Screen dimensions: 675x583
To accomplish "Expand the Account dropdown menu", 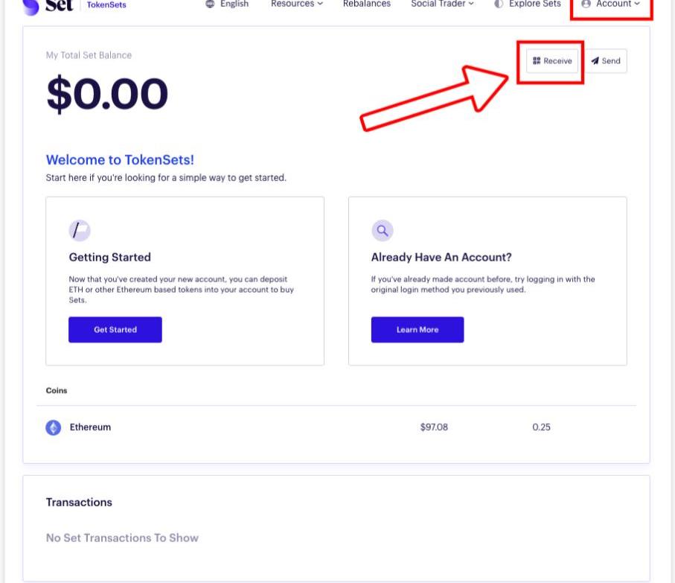I will [617, 4].
